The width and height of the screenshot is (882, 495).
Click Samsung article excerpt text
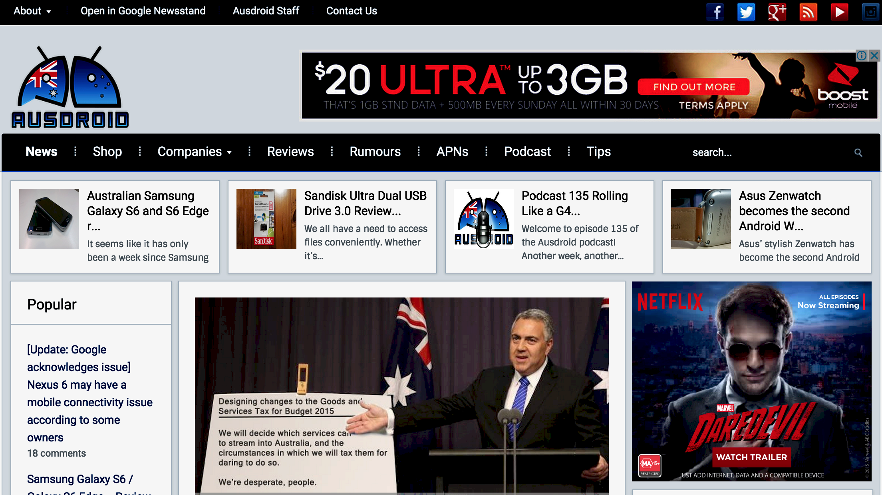[x=148, y=251]
